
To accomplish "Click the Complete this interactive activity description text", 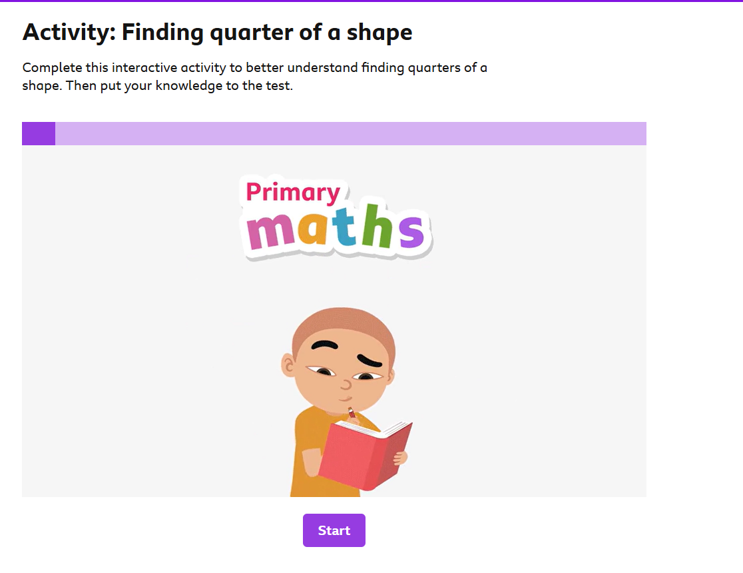I will tap(254, 77).
